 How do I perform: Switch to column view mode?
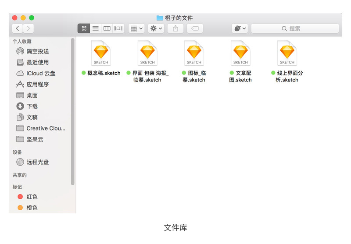107,28
